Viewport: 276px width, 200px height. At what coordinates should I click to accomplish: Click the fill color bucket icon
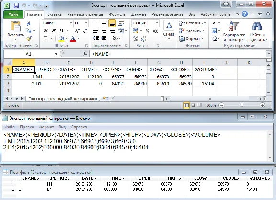click(x=61, y=38)
